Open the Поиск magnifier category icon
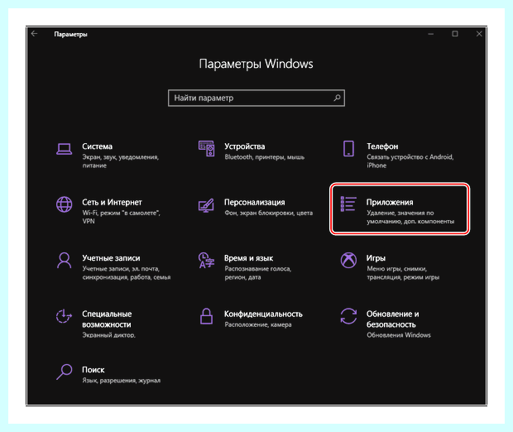Image resolution: width=513 pixels, height=432 pixels. point(65,372)
